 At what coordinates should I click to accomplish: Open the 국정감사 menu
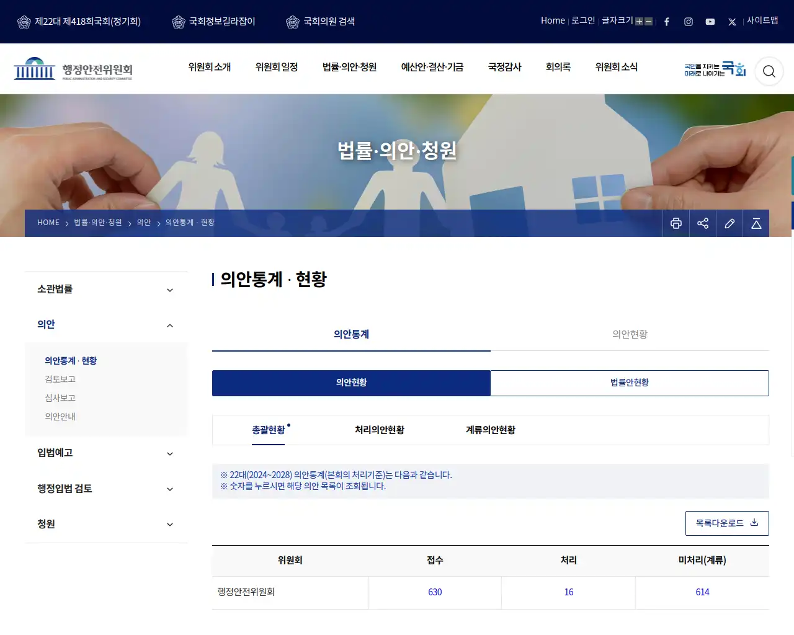505,67
